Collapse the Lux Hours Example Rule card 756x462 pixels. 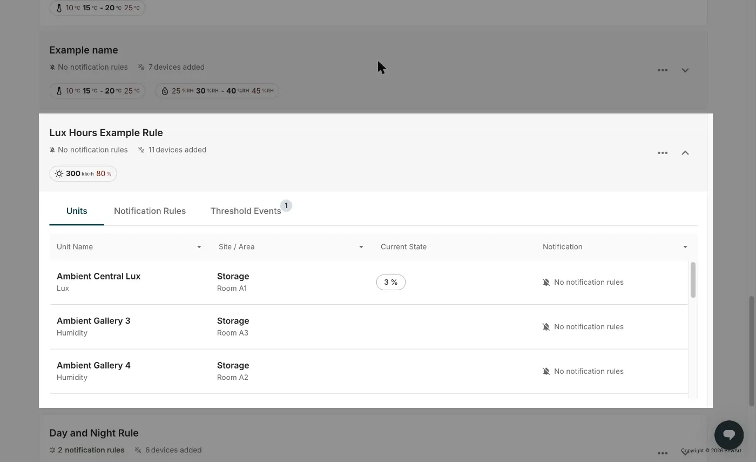tap(685, 153)
